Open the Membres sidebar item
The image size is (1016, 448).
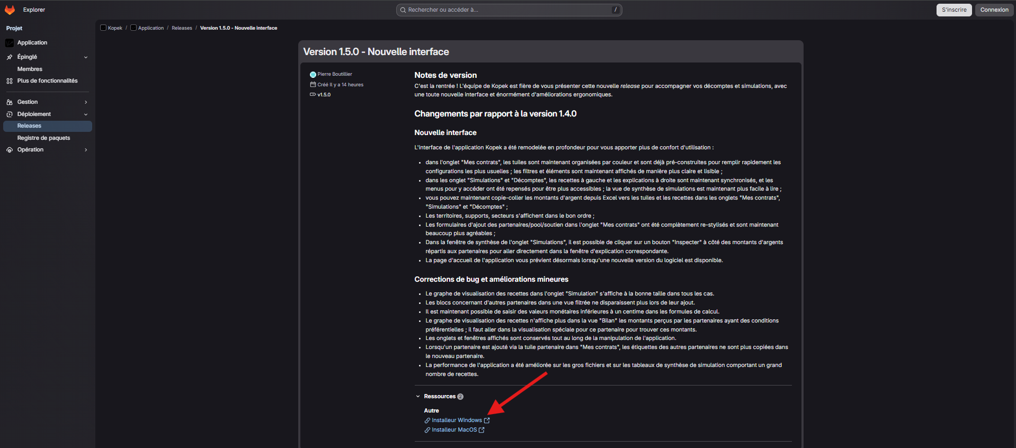(x=48, y=69)
